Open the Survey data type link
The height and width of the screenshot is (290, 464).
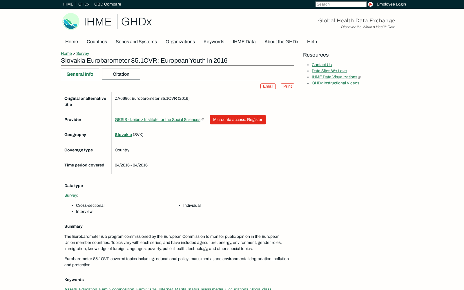[71, 195]
